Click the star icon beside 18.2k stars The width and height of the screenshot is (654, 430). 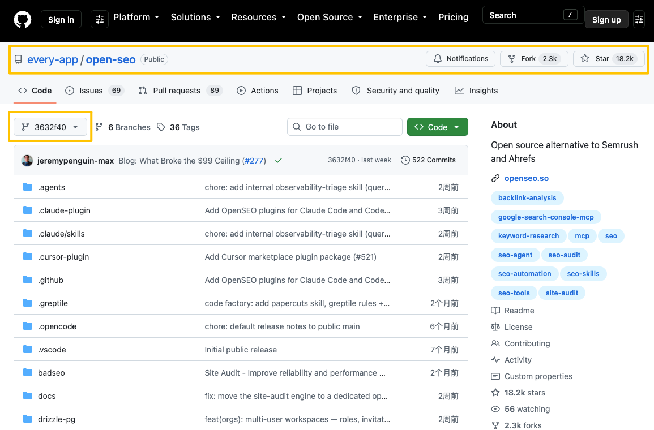pyautogui.click(x=495, y=393)
